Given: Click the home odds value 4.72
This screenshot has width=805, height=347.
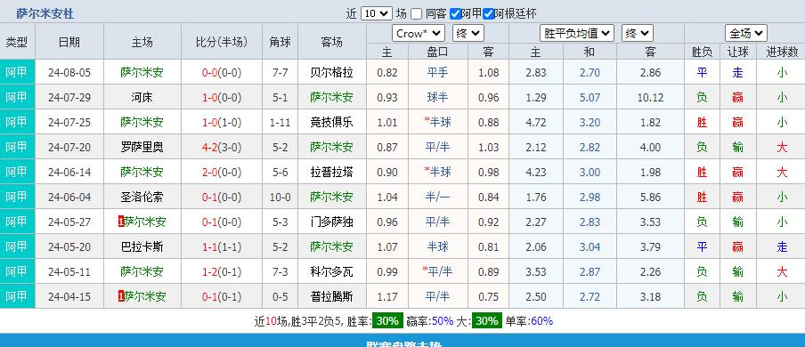Looking at the screenshot, I should click(536, 122).
